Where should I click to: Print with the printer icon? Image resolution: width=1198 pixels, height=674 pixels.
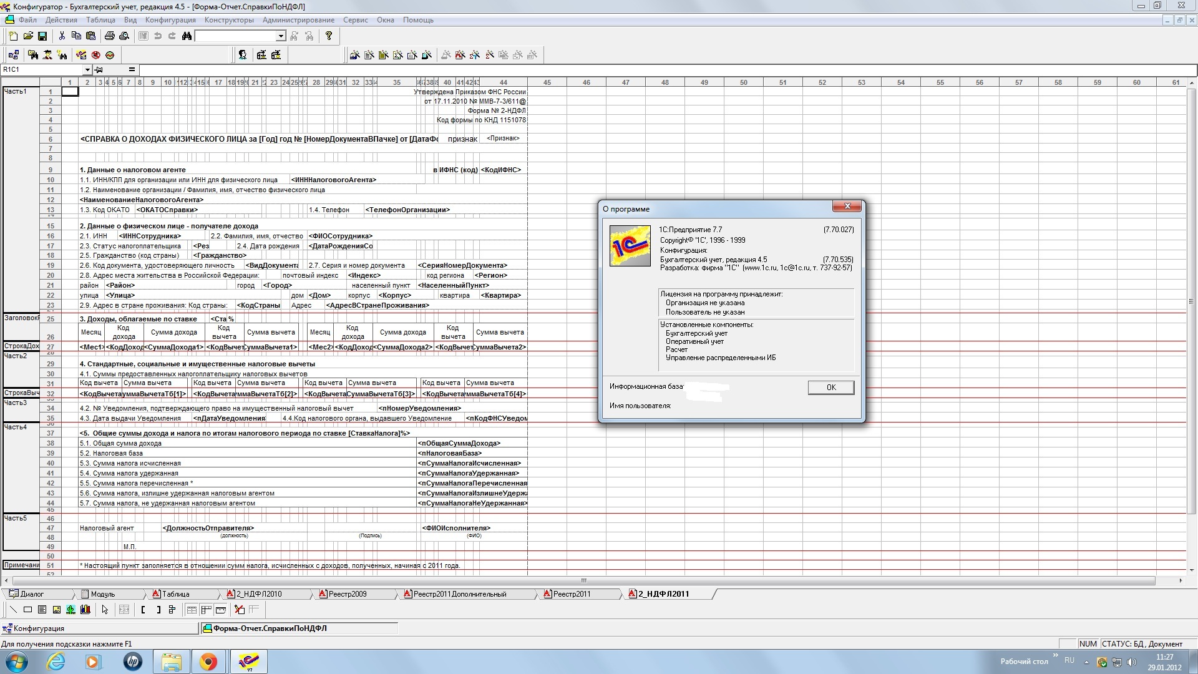(x=110, y=36)
